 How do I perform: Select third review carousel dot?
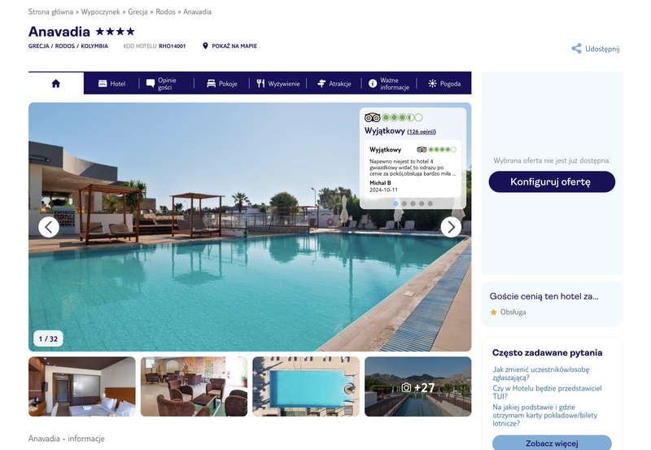tap(413, 203)
